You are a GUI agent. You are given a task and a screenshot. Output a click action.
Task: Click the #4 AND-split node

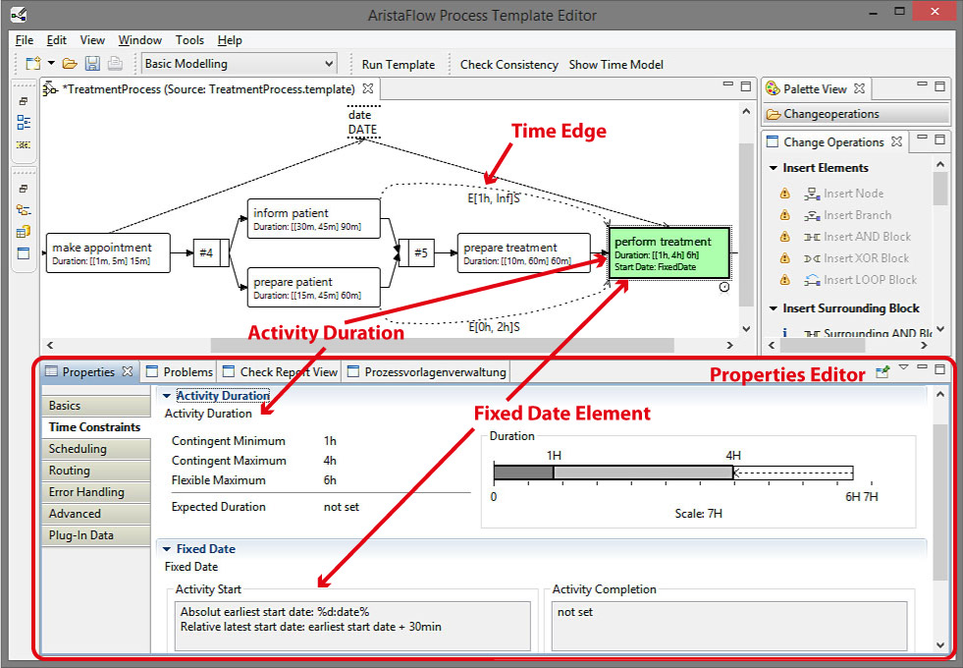pos(211,253)
